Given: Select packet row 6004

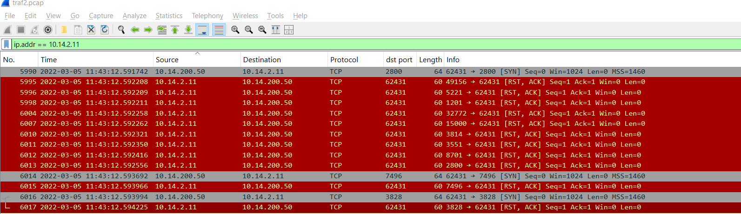Looking at the screenshot, I should tap(370, 113).
